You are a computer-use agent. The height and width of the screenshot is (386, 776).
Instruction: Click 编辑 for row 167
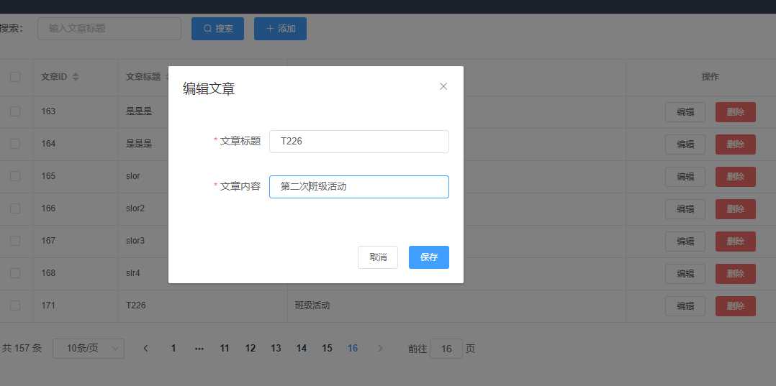coord(685,242)
